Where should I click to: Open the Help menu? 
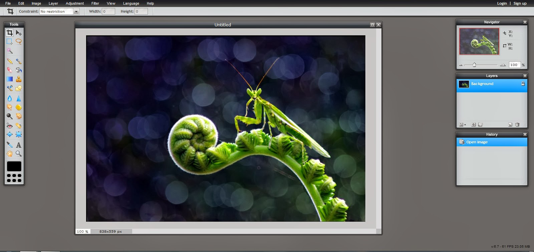(x=150, y=3)
